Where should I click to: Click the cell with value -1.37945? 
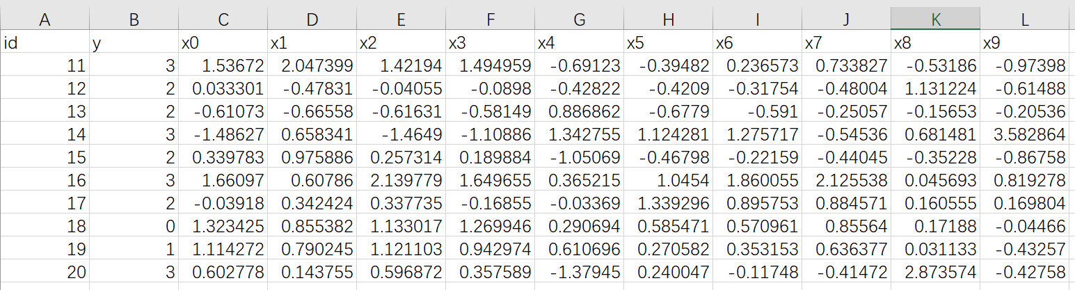pos(580,271)
